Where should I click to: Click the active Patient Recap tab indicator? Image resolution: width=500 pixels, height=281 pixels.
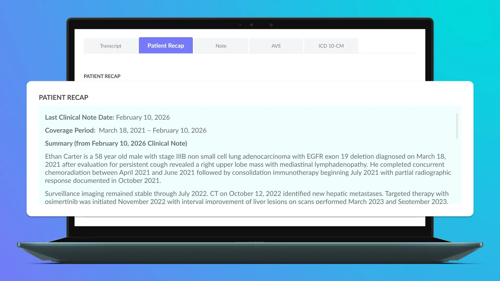point(166,45)
